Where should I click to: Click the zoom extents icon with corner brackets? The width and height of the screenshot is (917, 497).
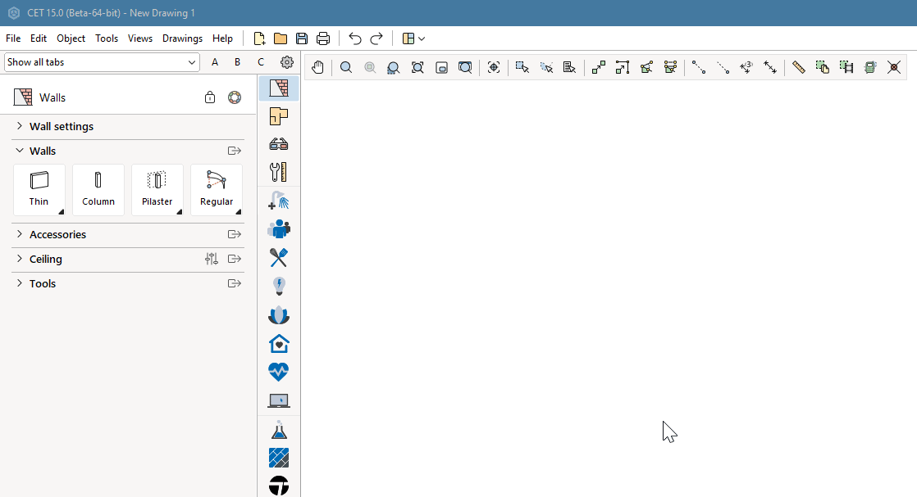417,67
